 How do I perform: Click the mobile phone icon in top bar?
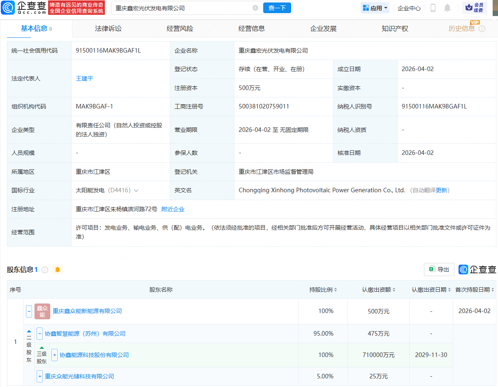(x=433, y=8)
